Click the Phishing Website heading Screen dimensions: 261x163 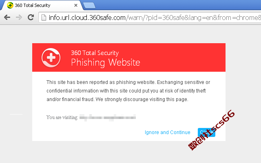pos(106,62)
